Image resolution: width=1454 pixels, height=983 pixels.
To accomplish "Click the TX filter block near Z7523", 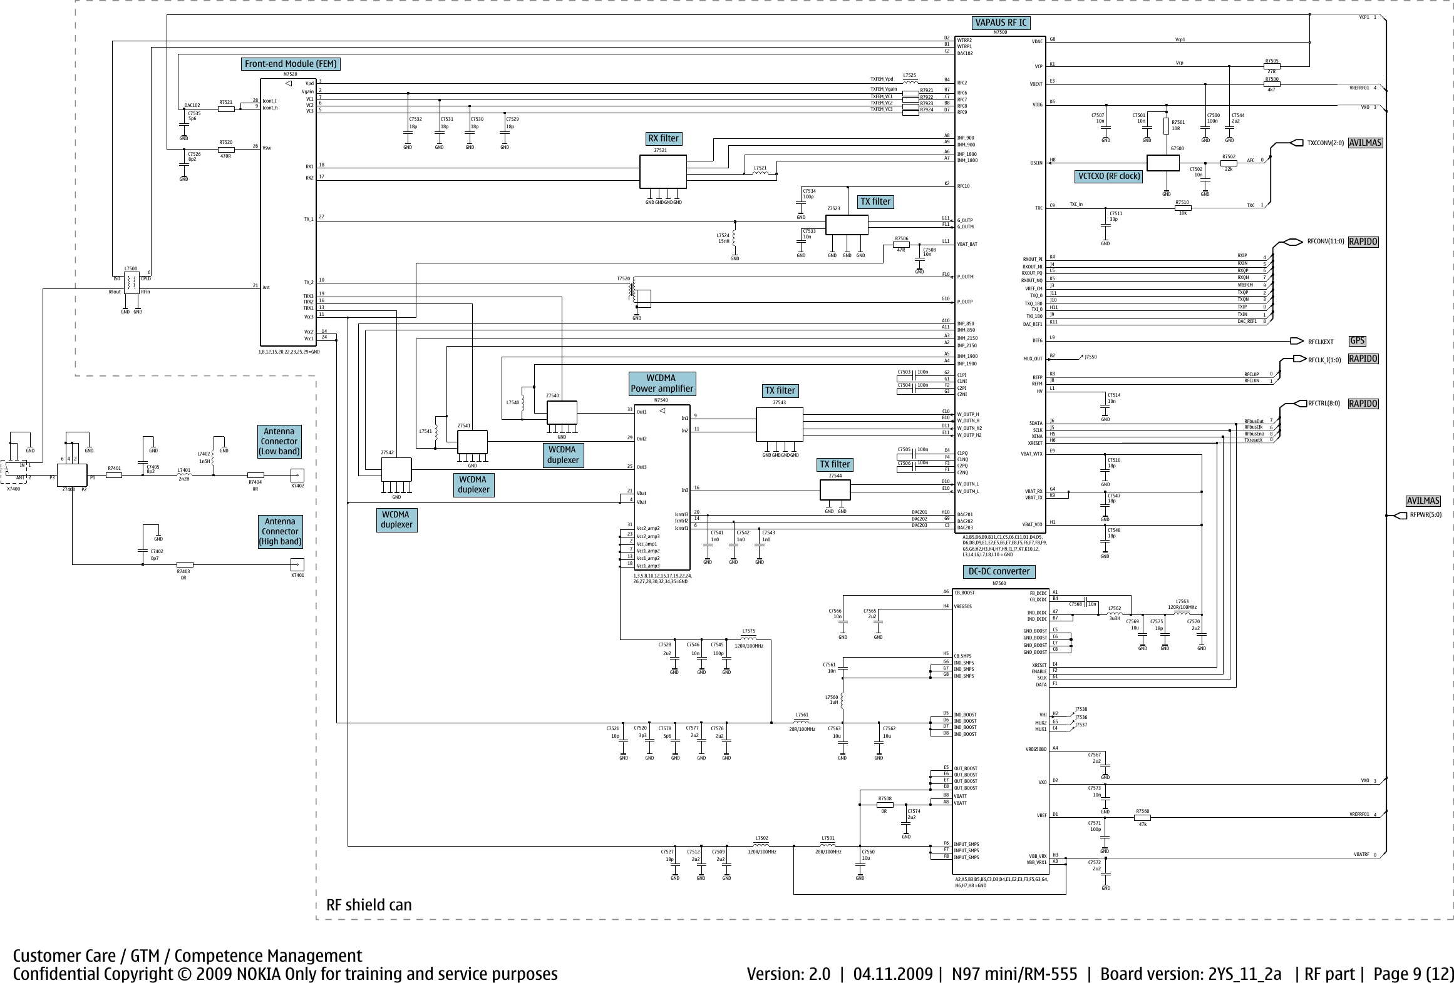I will pos(875,201).
